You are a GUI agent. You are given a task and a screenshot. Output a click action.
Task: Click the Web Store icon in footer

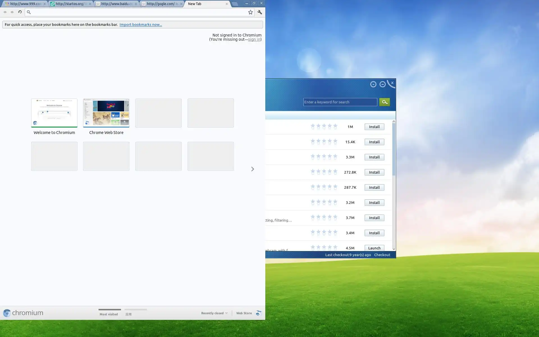coord(259,313)
